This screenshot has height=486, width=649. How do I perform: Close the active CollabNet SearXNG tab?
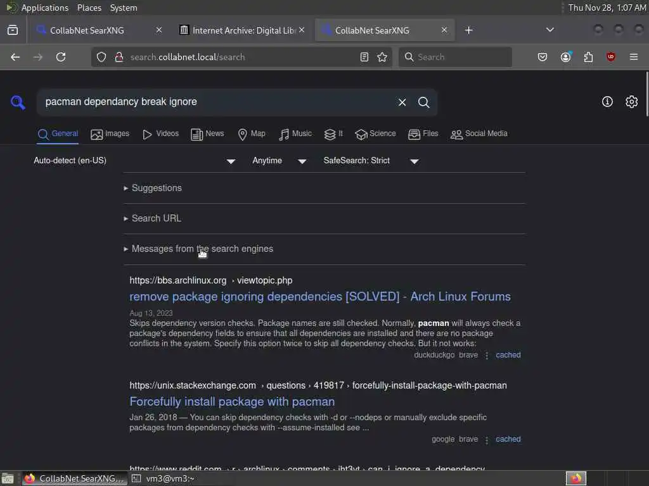(x=444, y=30)
